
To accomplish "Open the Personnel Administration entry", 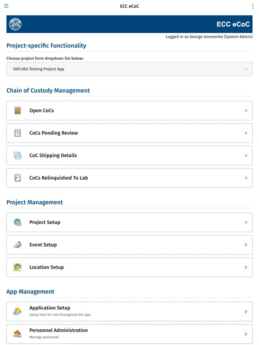I will [129, 334].
